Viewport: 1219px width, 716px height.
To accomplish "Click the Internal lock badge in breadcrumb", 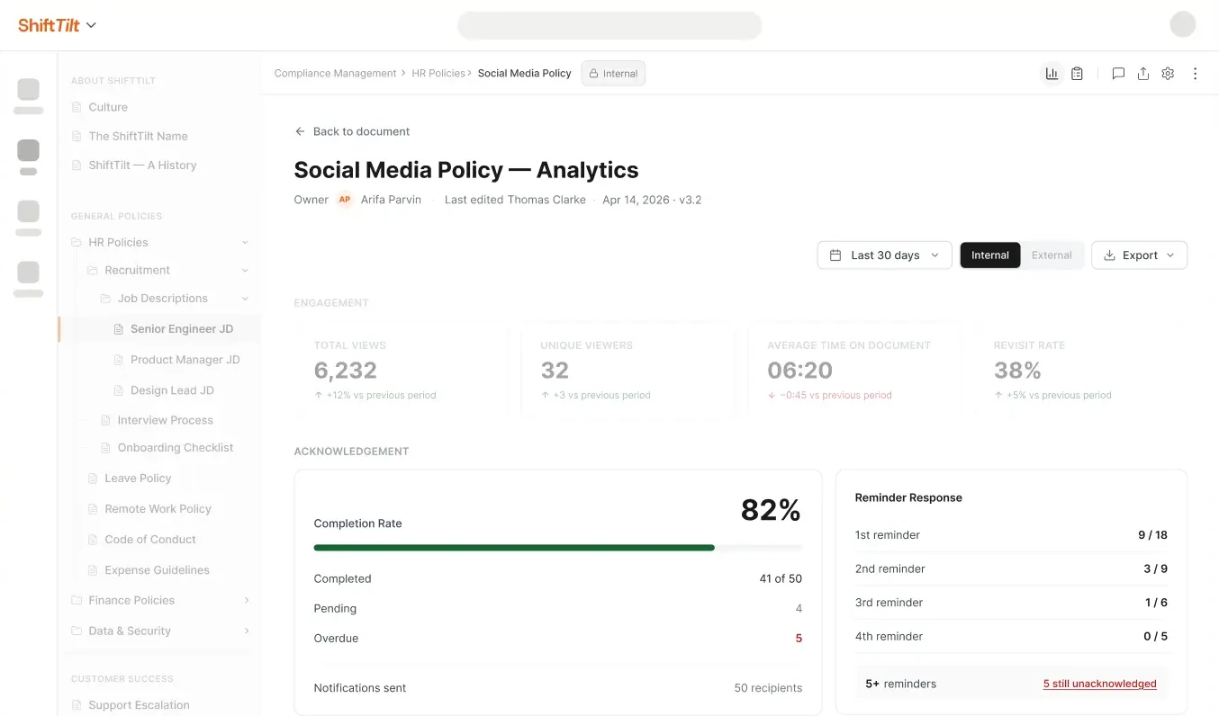I will tap(613, 74).
